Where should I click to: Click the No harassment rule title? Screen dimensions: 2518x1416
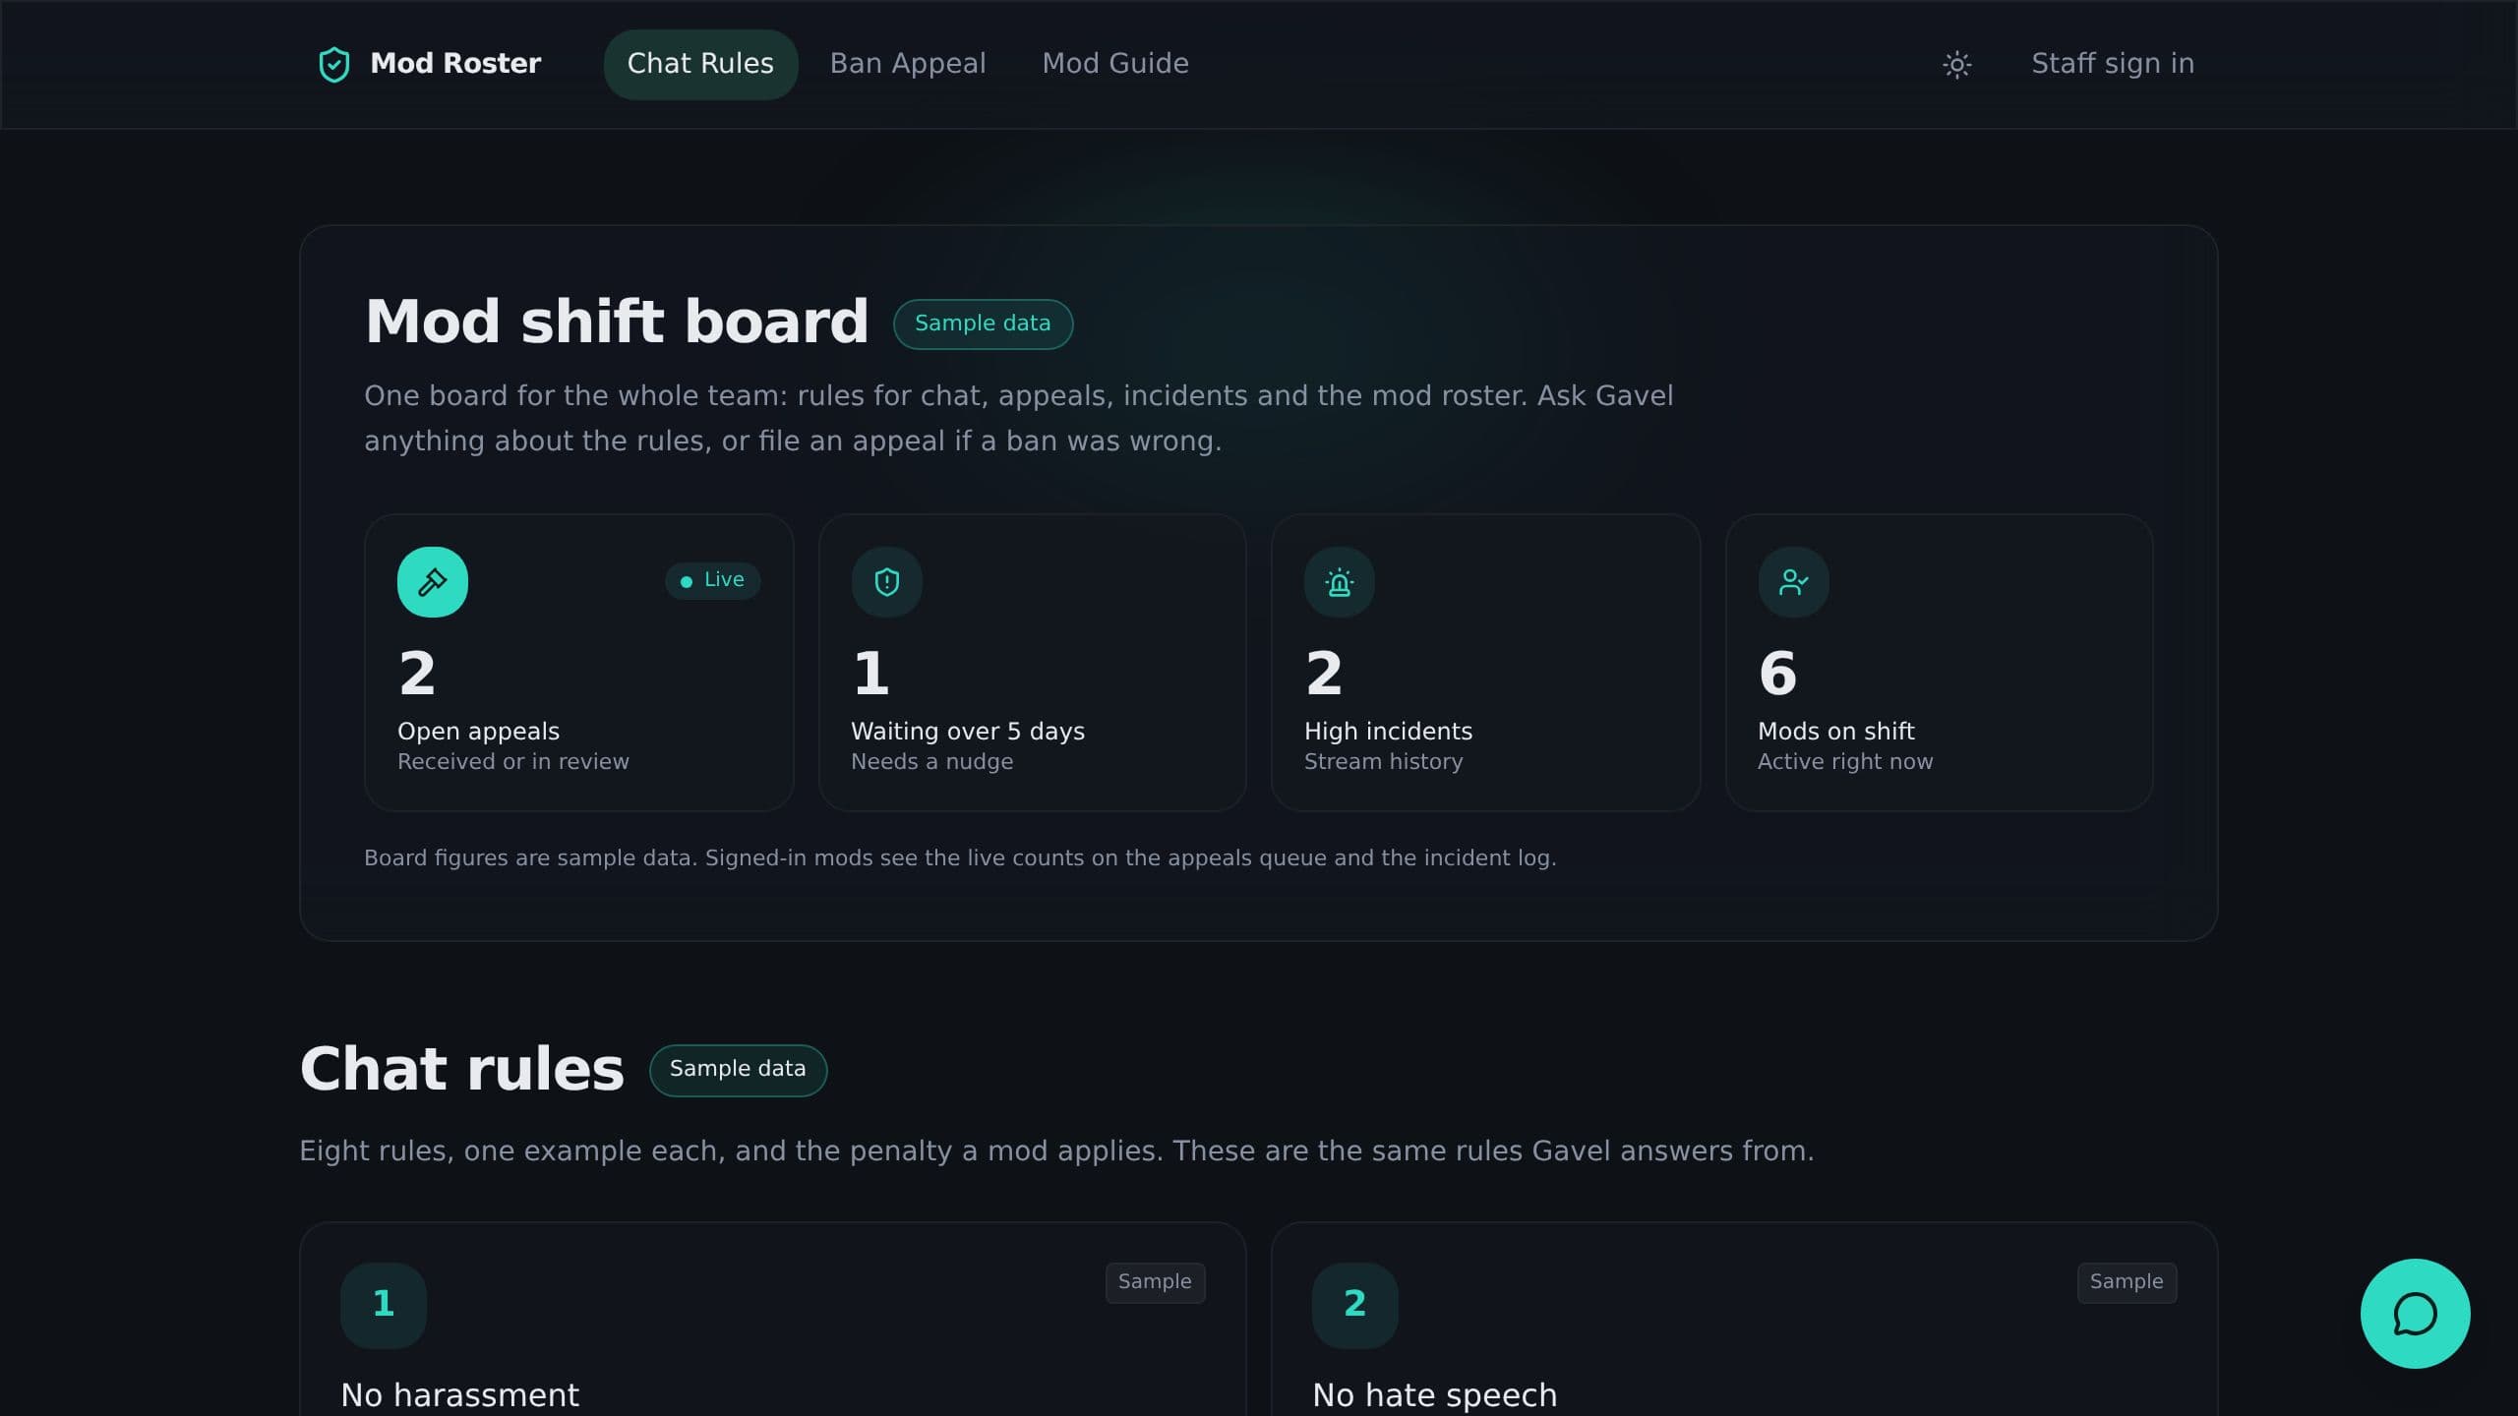[459, 1395]
